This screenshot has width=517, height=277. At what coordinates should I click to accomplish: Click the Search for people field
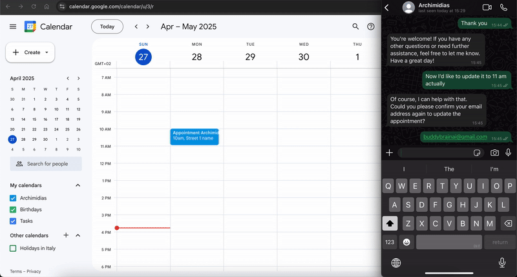click(x=46, y=164)
